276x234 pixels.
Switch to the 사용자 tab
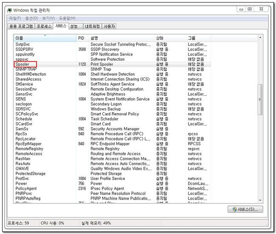point(109,26)
